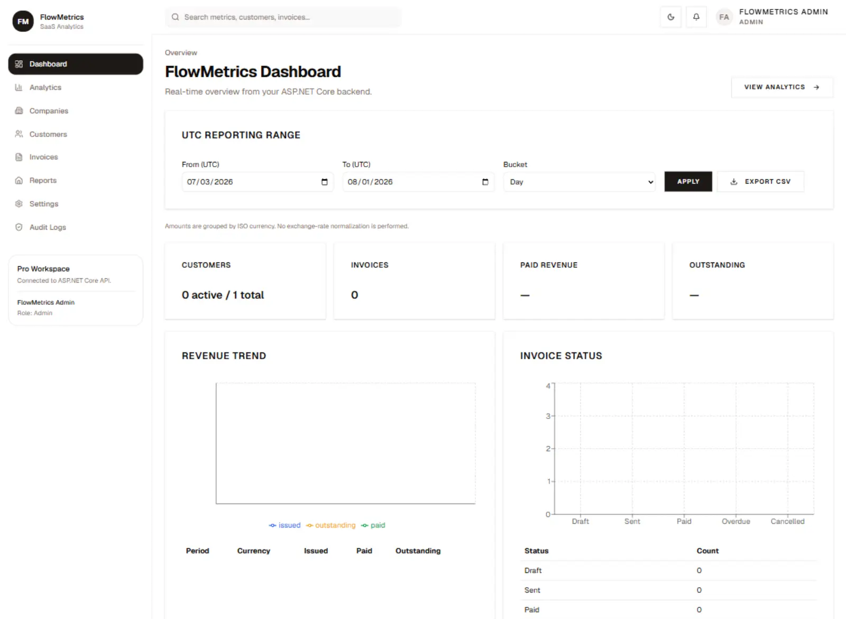Click the paid legend marker
Image resolution: width=846 pixels, height=619 pixels.
(364, 525)
